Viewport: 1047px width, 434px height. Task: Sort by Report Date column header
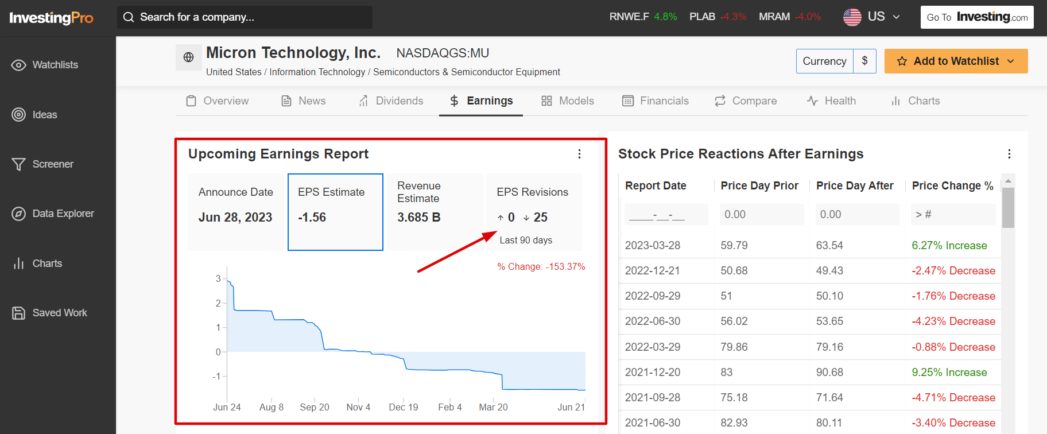coord(656,185)
